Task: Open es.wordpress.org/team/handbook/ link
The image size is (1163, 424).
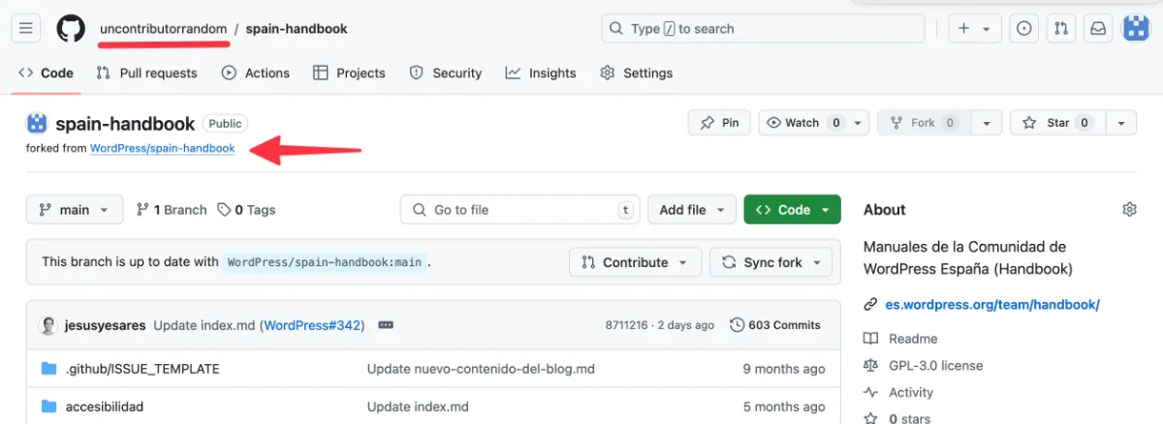Action: [x=992, y=304]
